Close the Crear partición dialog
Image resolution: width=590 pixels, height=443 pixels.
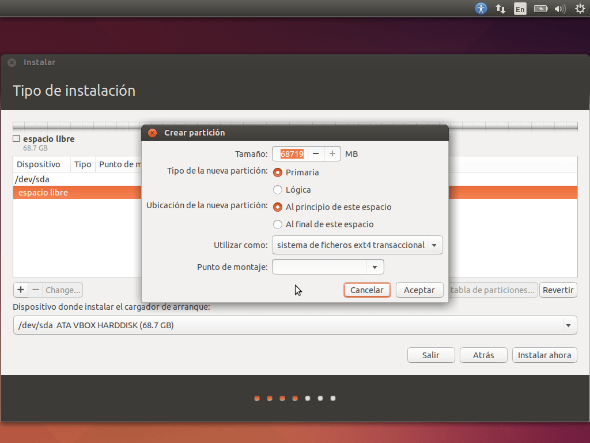click(x=152, y=133)
